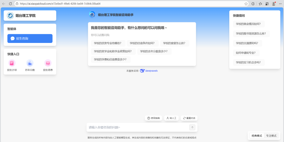This screenshot has height=142, width=284.
Task: Select 招生咨询 agent
Action: [x=30, y=38]
